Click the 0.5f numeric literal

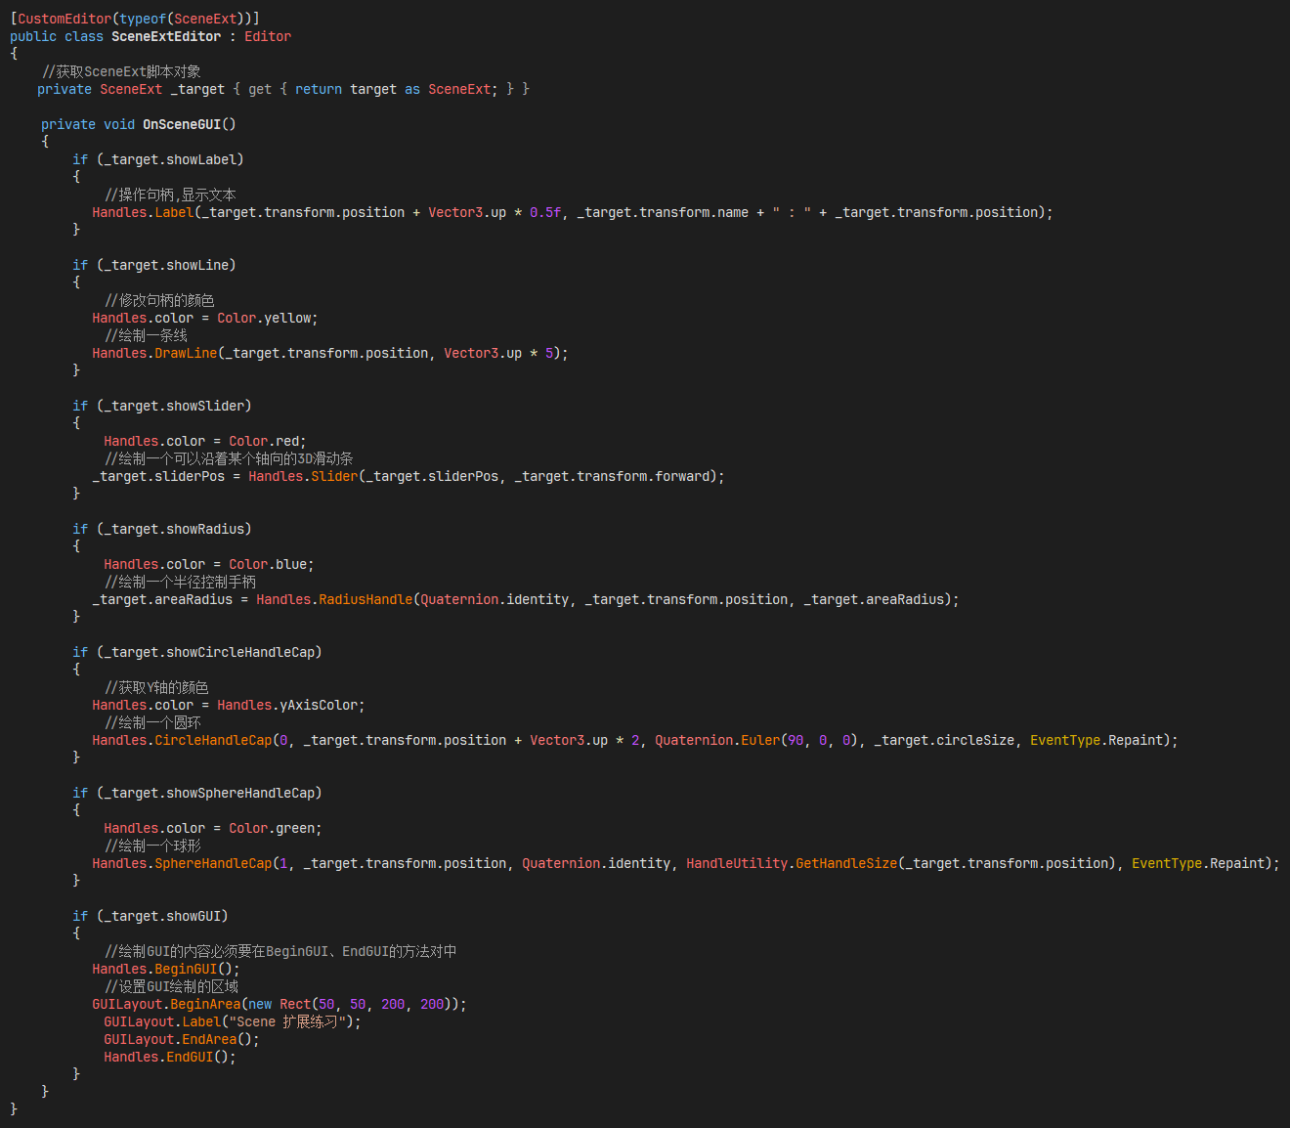[x=545, y=212]
